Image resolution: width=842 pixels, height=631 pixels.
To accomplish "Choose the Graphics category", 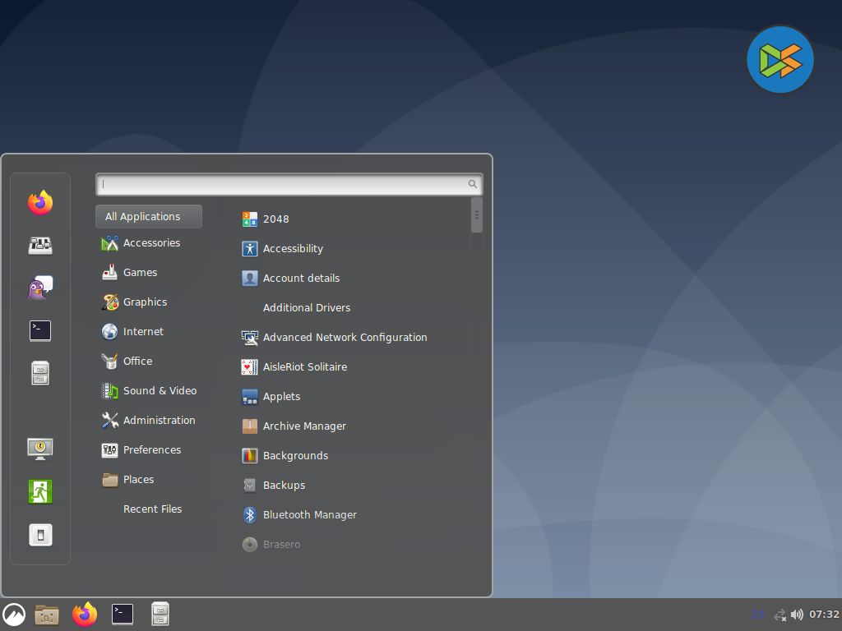I will (x=145, y=302).
